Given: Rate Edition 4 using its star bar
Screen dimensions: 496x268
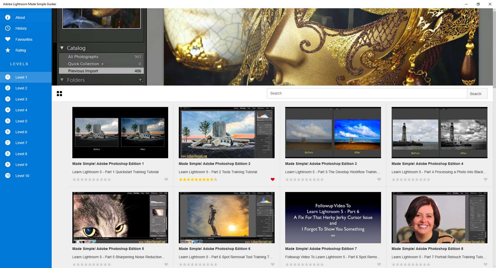Looking at the screenshot, I should coord(411,179).
